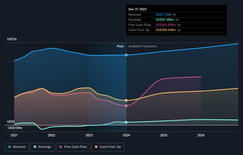Click the Dec 31 2023 tooltip date
Screen dimensions: 243x155
click(x=137, y=9)
